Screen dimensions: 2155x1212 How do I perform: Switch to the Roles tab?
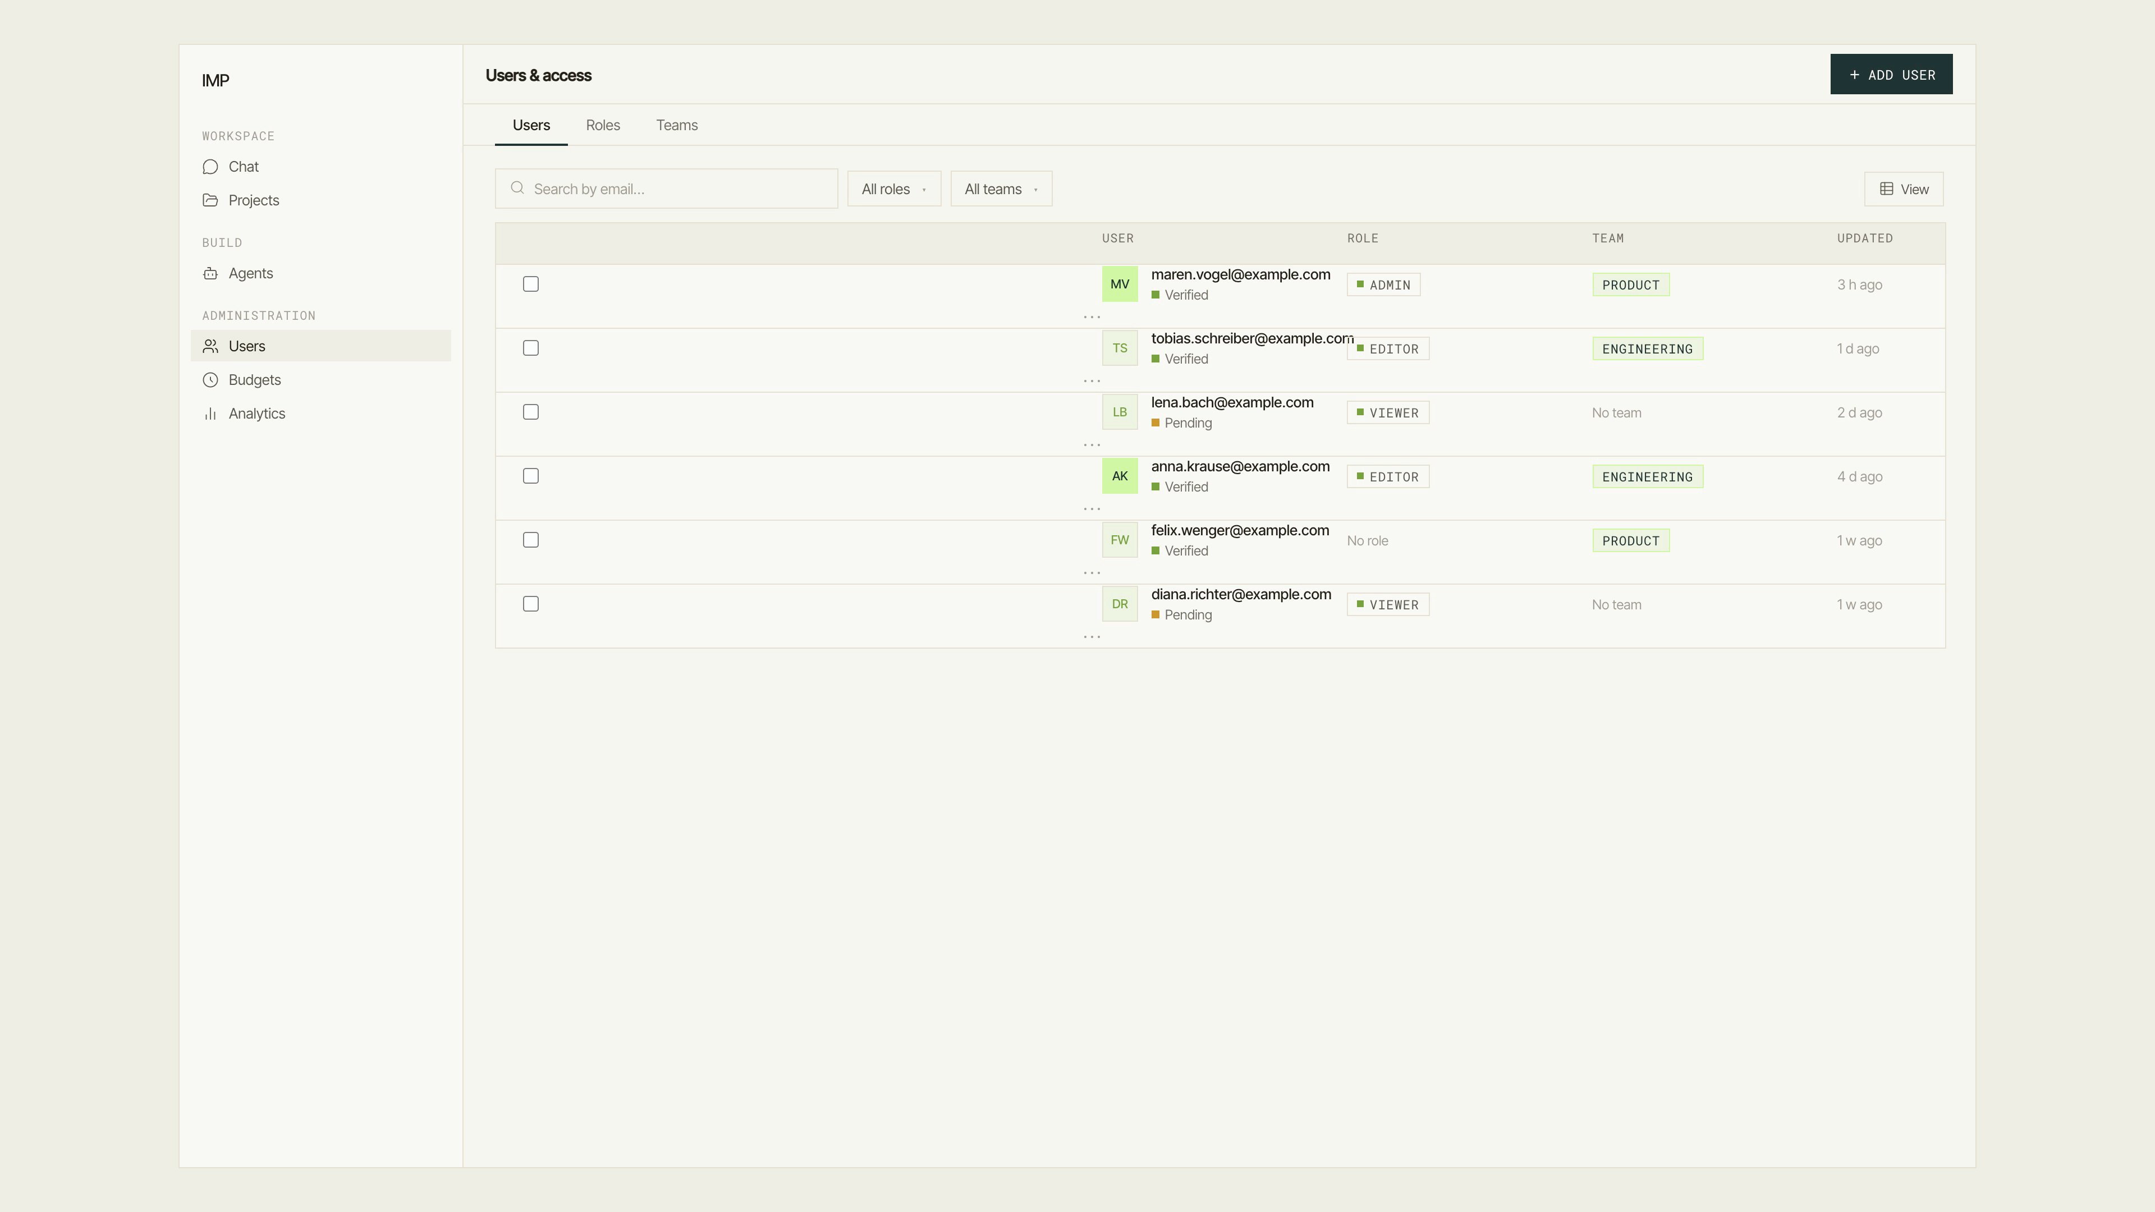click(603, 126)
